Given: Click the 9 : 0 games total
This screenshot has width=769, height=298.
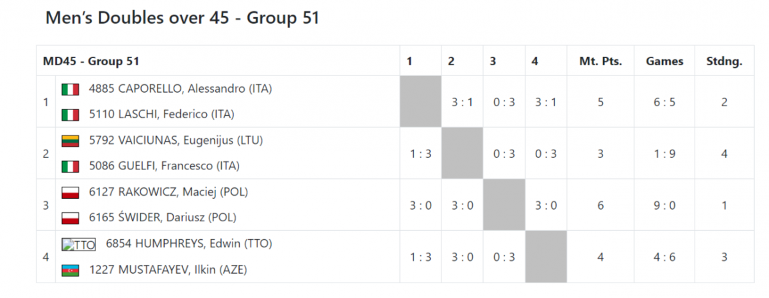Looking at the screenshot, I should (665, 205).
